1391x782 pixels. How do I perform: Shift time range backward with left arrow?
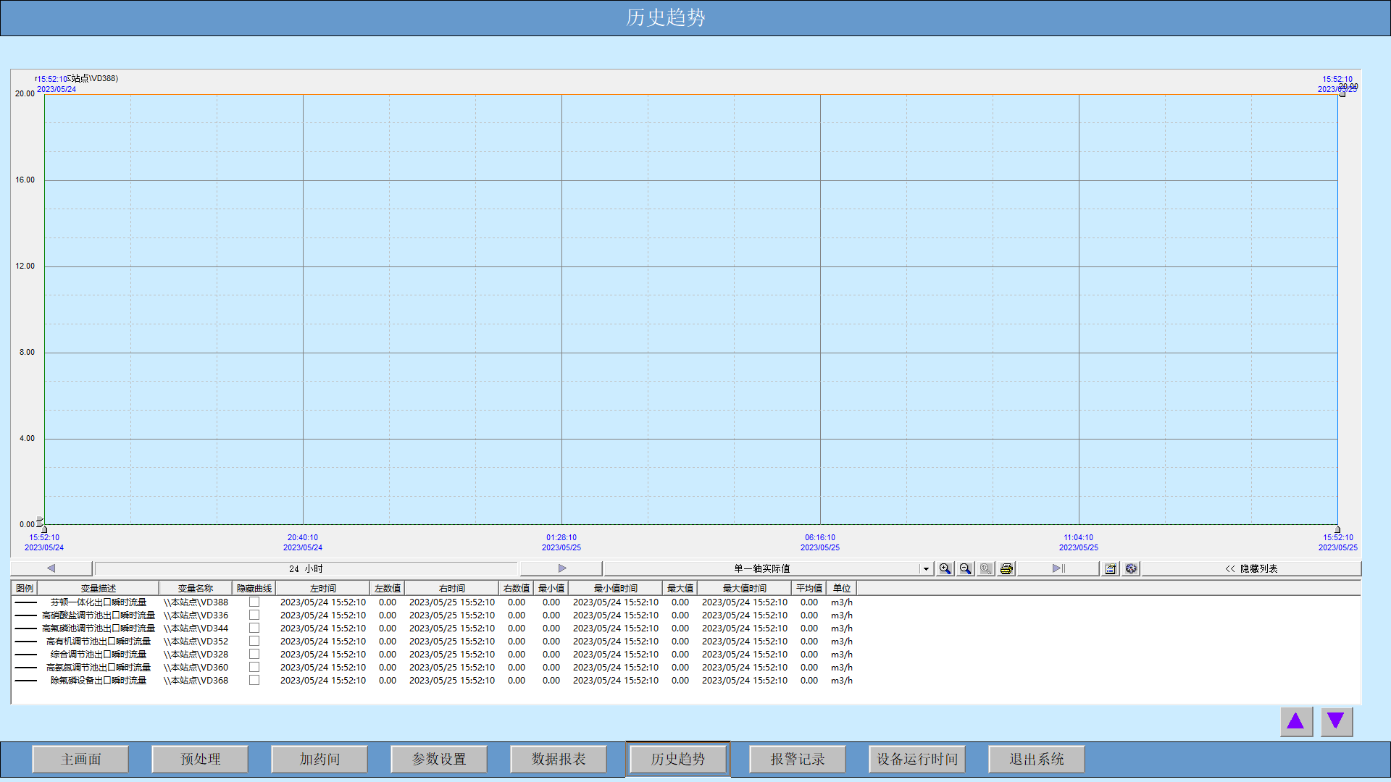click(51, 568)
